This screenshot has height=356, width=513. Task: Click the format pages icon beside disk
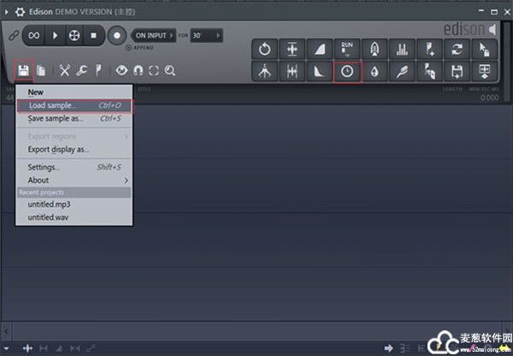41,70
